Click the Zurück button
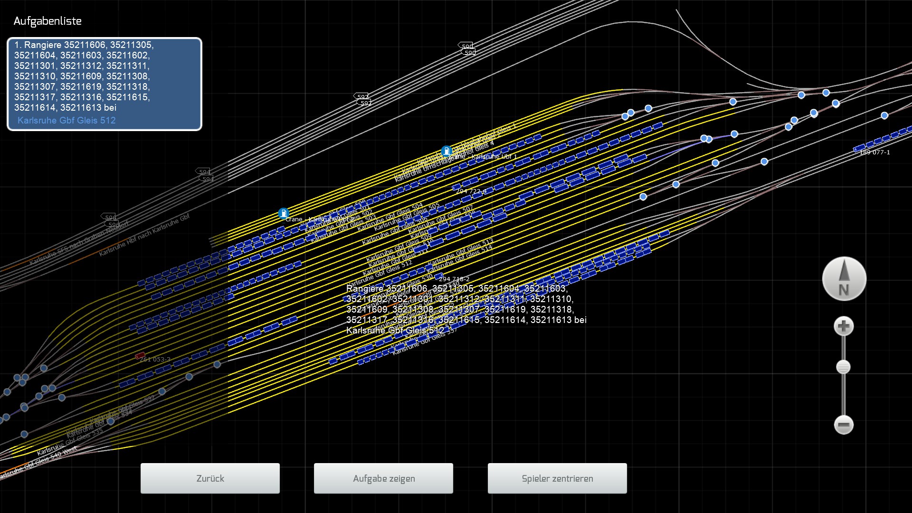The height and width of the screenshot is (513, 912). [210, 478]
